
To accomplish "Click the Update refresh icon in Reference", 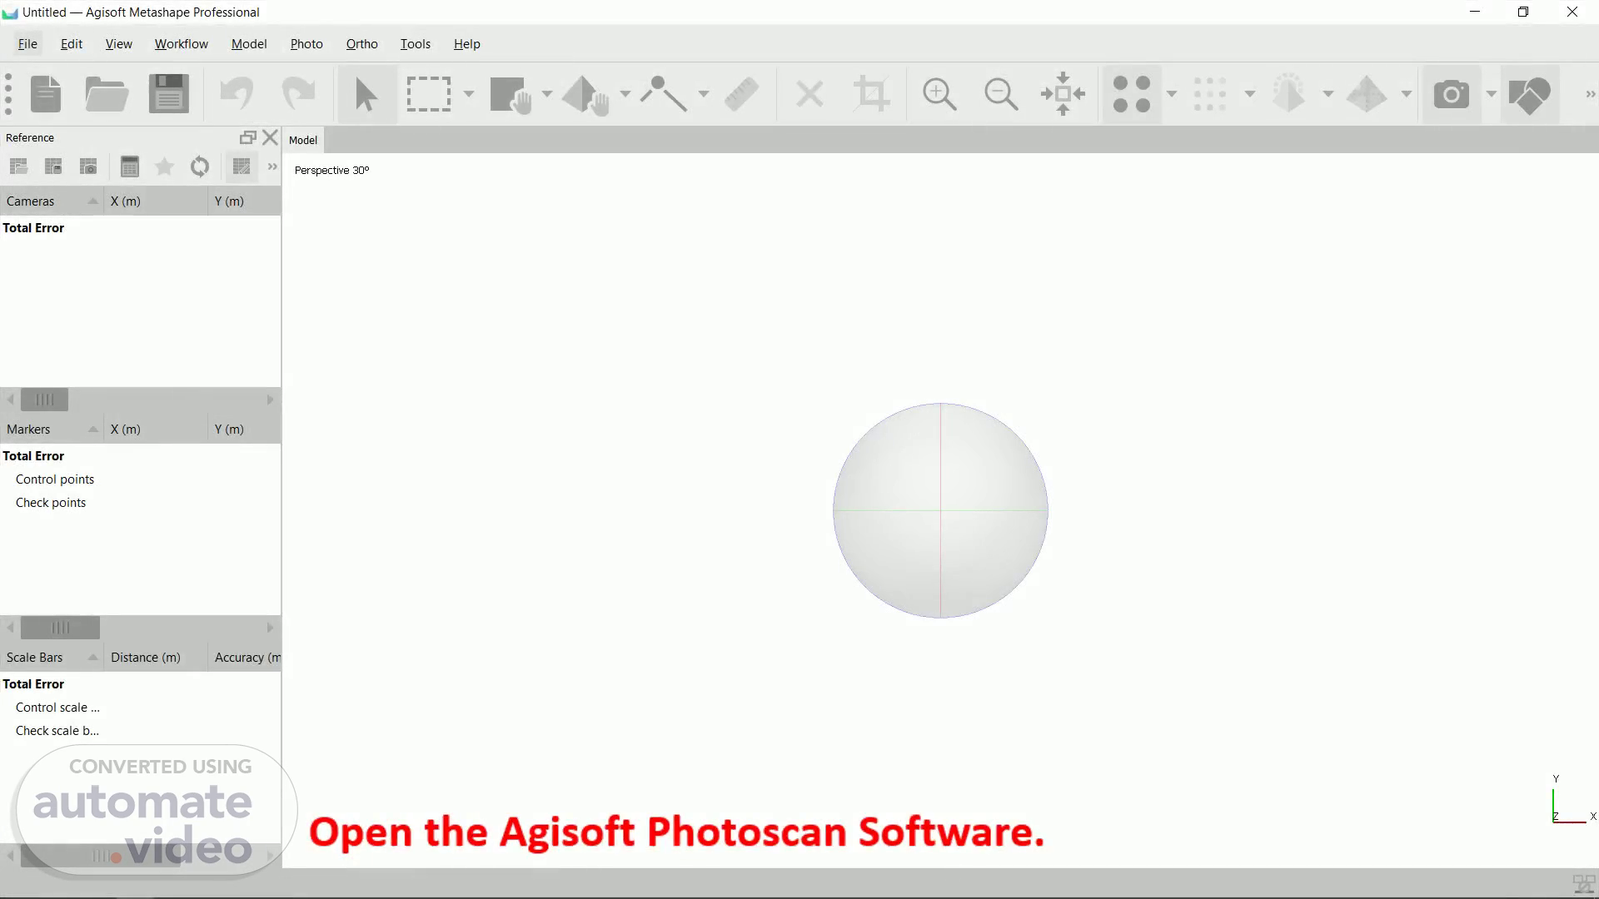I will [199, 166].
